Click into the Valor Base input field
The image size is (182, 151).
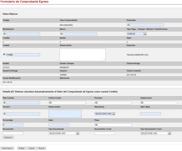(x=150, y=114)
